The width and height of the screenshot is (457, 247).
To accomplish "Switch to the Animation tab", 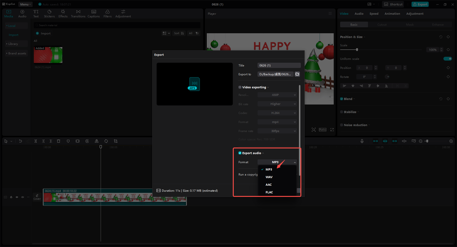I will [392, 14].
